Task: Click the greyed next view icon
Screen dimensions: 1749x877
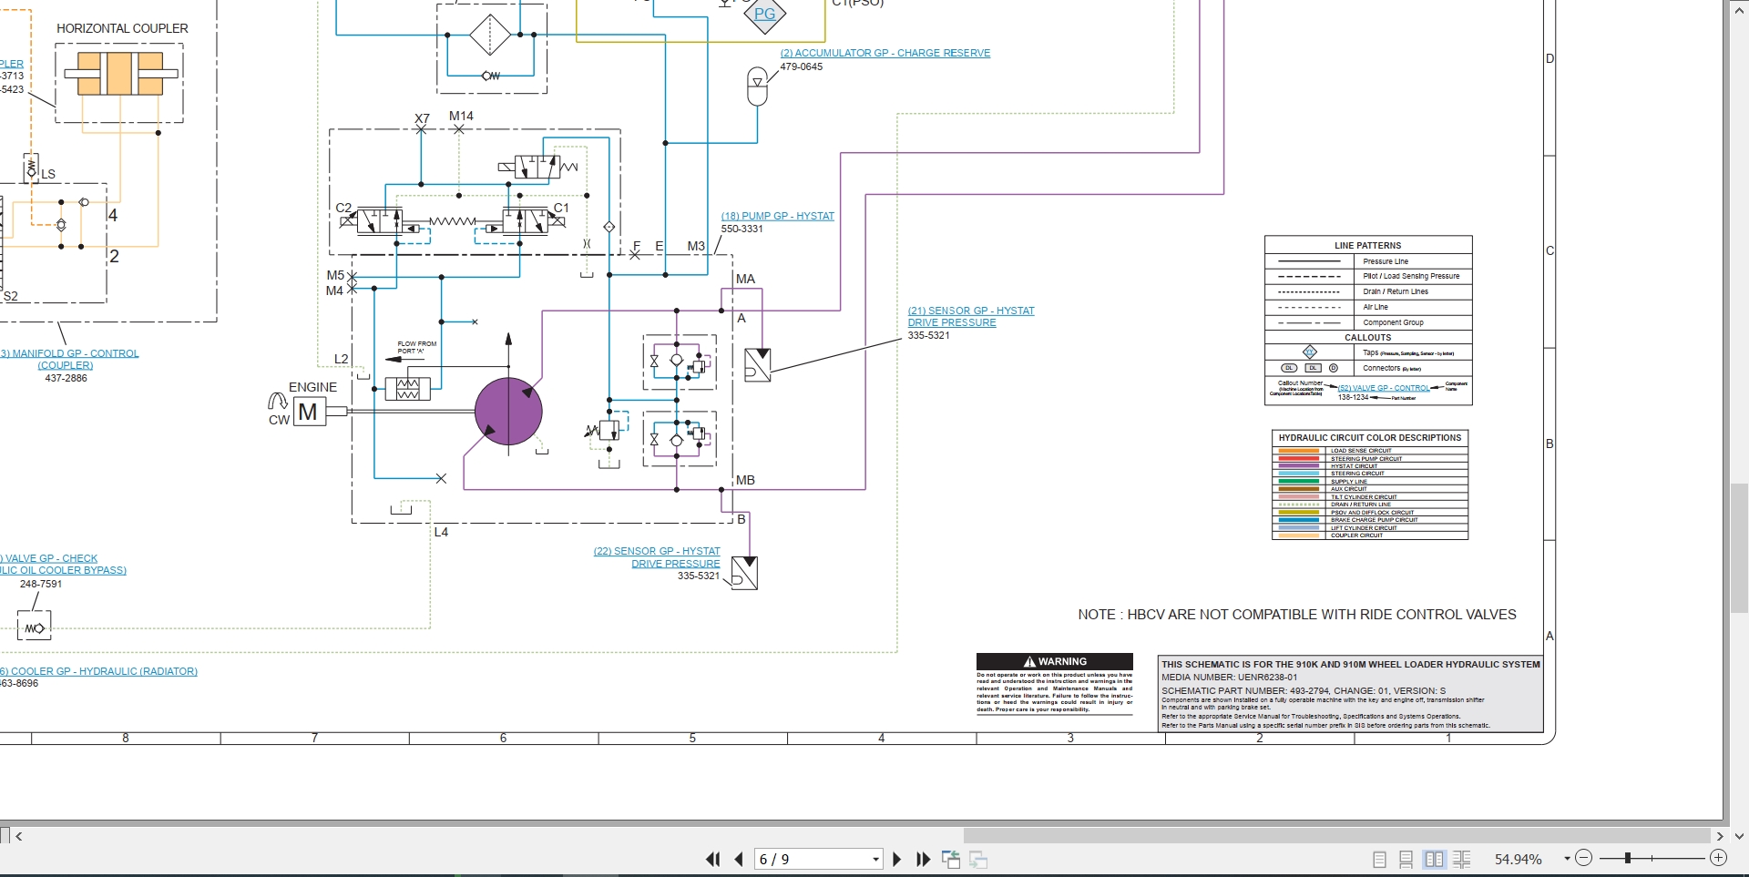Action: coord(978,859)
